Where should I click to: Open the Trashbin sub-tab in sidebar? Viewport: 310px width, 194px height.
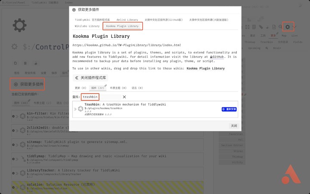[x=267, y=42]
